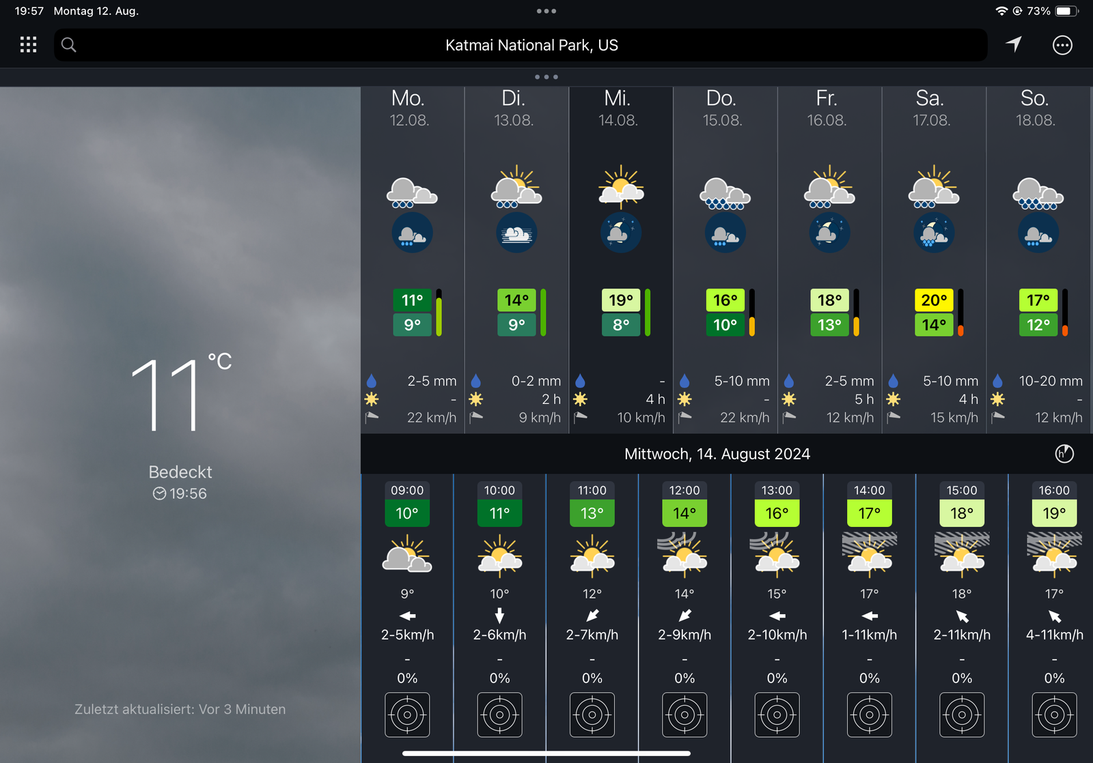Select Saturday 17.08. forecast column
The image size is (1093, 763).
coord(934,260)
